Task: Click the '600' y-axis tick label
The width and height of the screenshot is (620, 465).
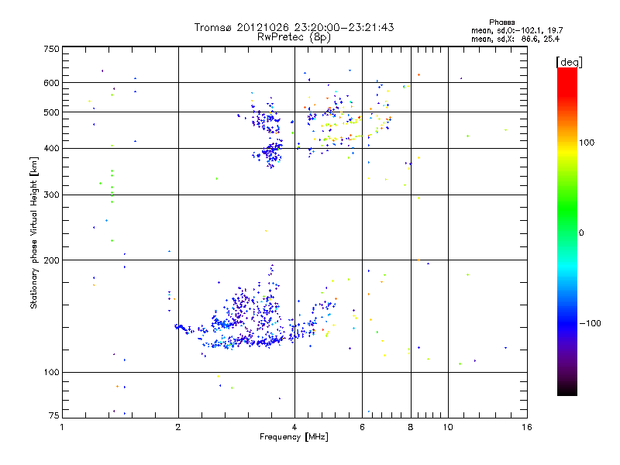Action: [51, 83]
